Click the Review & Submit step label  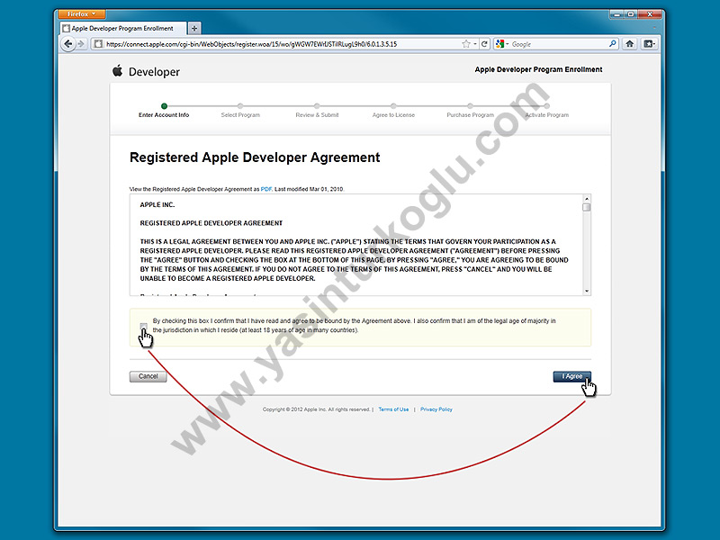click(317, 115)
